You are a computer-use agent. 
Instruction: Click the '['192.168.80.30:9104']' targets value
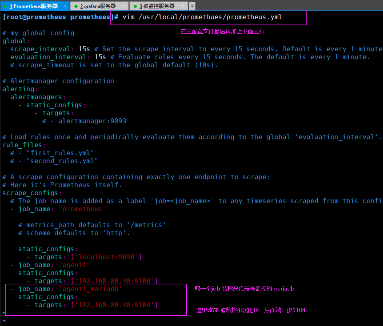click(x=114, y=305)
